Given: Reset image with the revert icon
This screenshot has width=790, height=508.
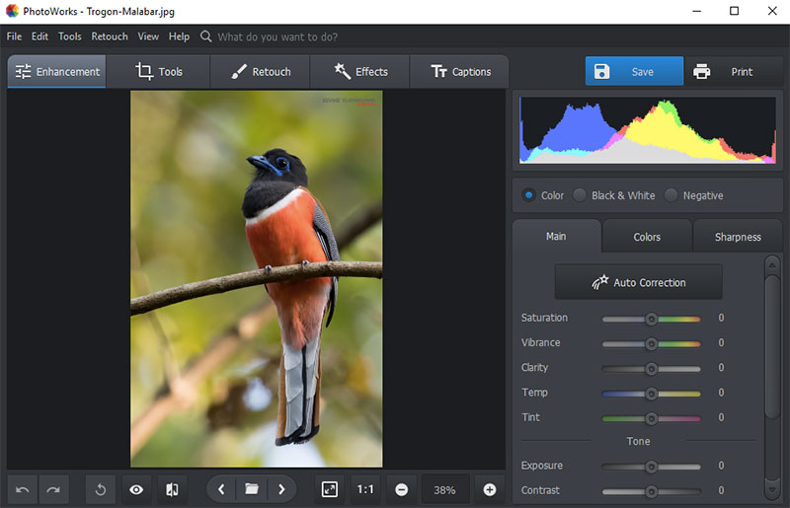Looking at the screenshot, I should click(x=101, y=489).
